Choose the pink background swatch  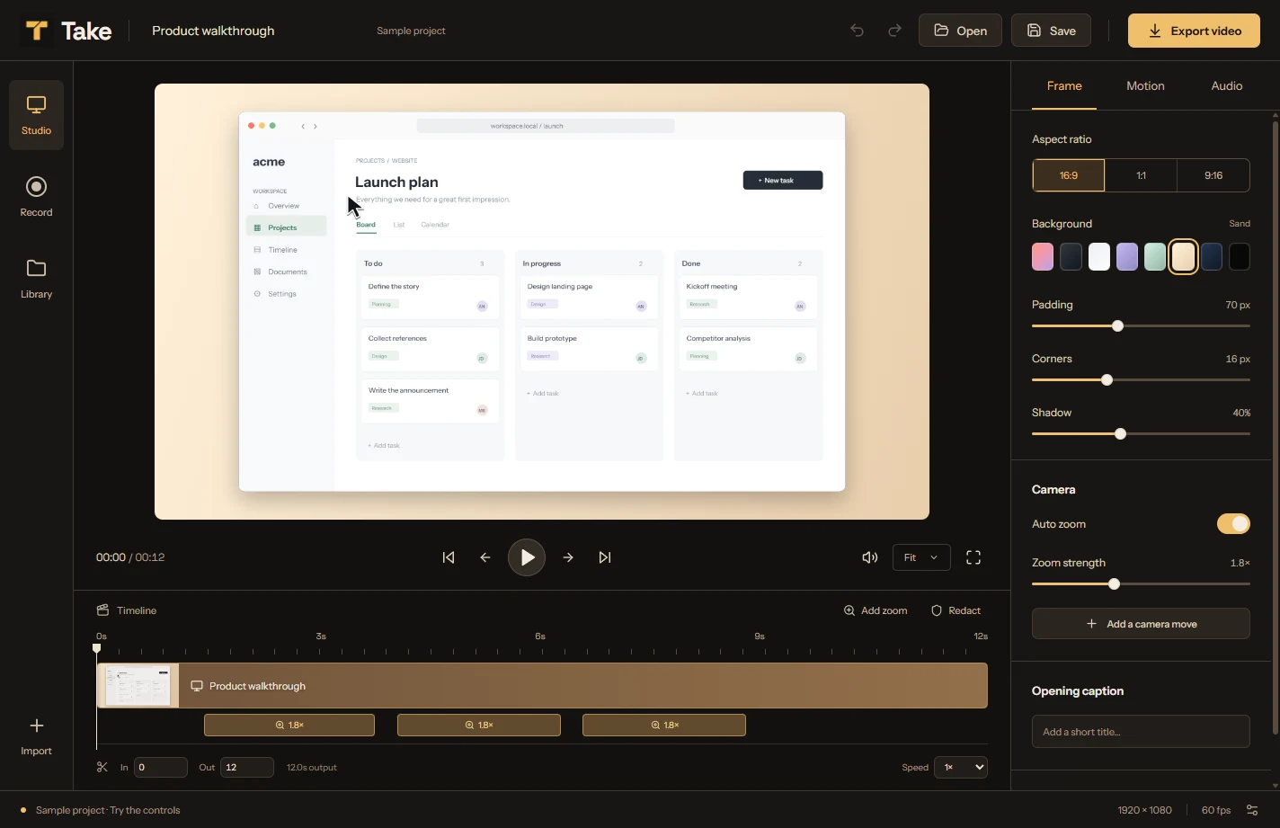point(1043,257)
